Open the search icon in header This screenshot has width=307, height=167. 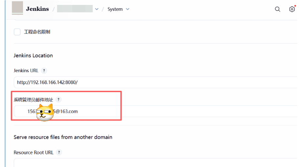[277, 9]
